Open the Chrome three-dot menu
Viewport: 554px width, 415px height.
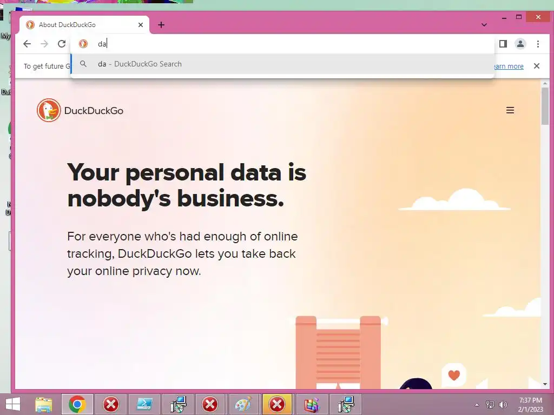tap(538, 44)
